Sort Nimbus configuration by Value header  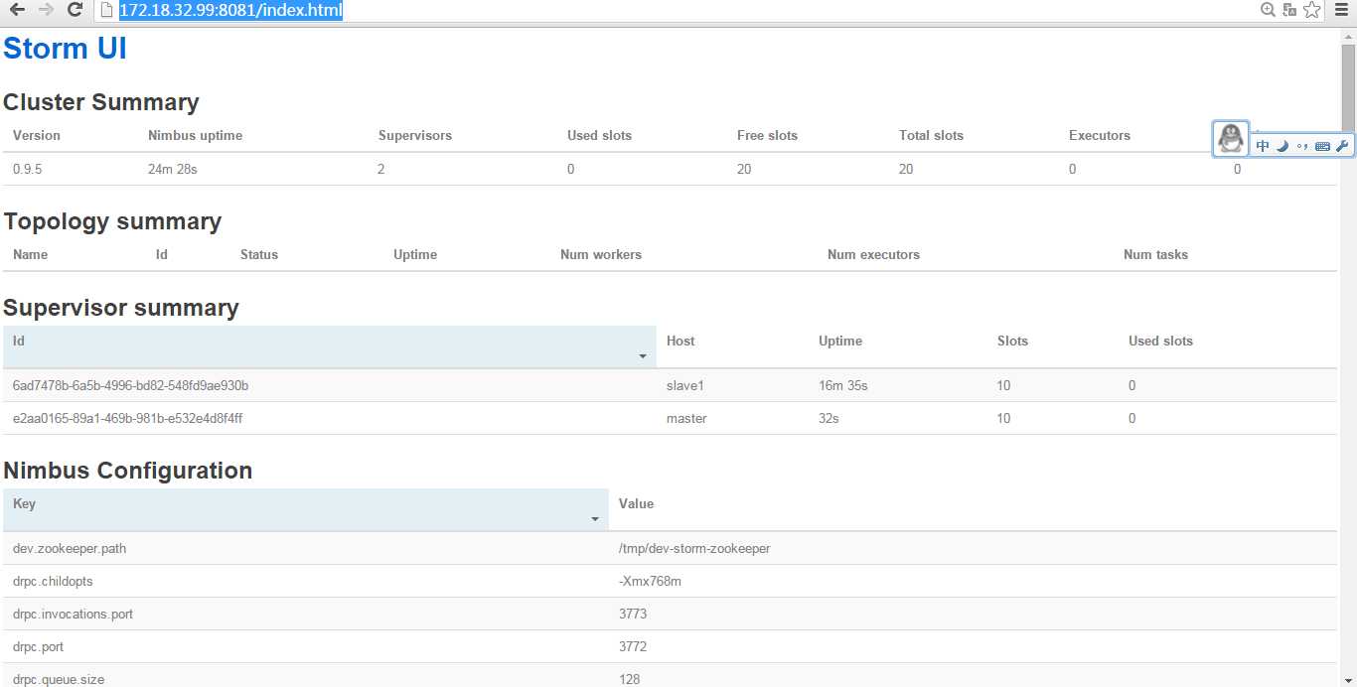[636, 503]
